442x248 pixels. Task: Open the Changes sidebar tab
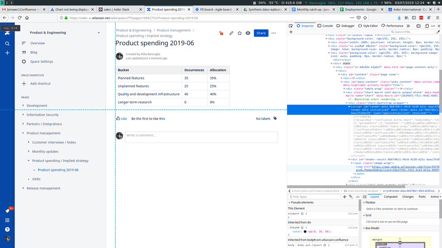(408, 197)
